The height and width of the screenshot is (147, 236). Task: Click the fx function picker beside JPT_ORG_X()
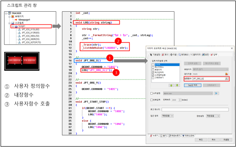pos(226,79)
